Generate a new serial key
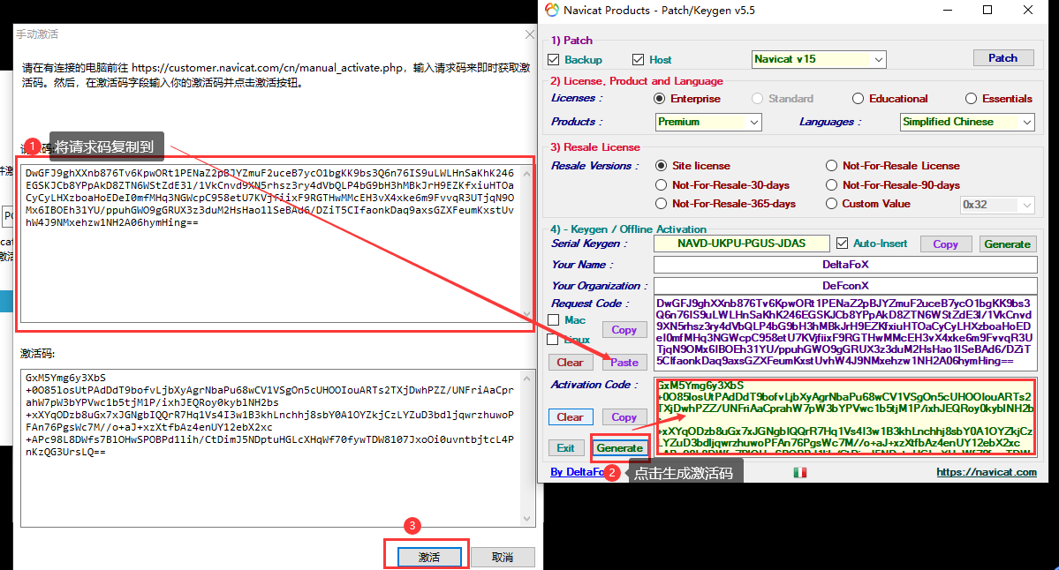1059x570 pixels. 1007,244
